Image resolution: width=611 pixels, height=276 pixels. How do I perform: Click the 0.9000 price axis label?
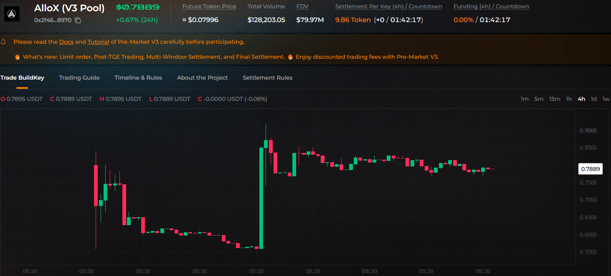[x=588, y=130]
